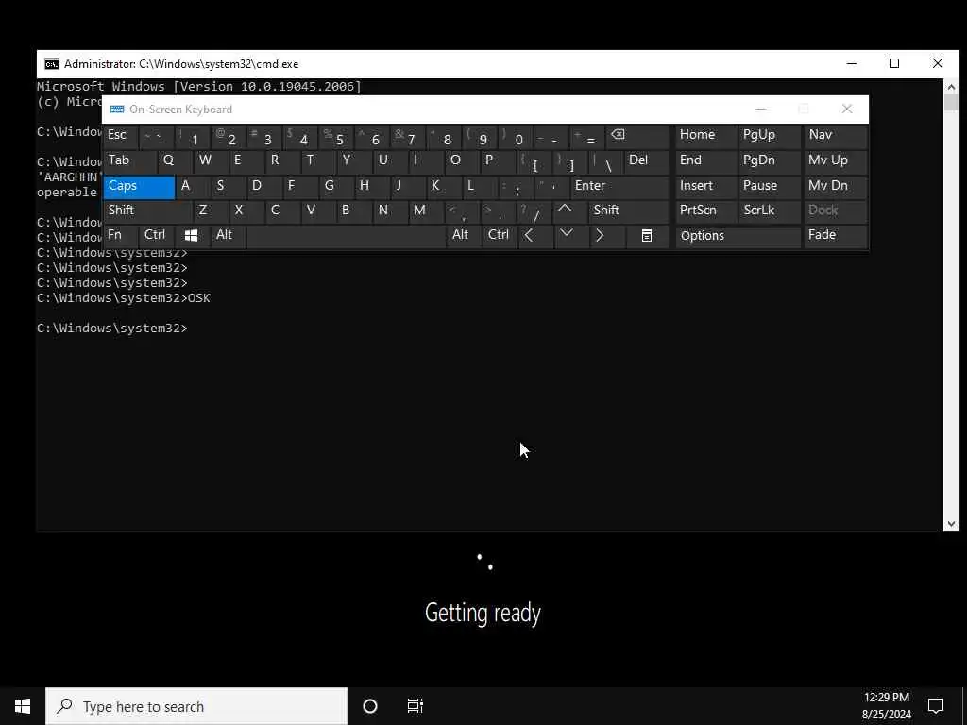Click the Z key
The width and height of the screenshot is (967, 725).
pyautogui.click(x=210, y=211)
